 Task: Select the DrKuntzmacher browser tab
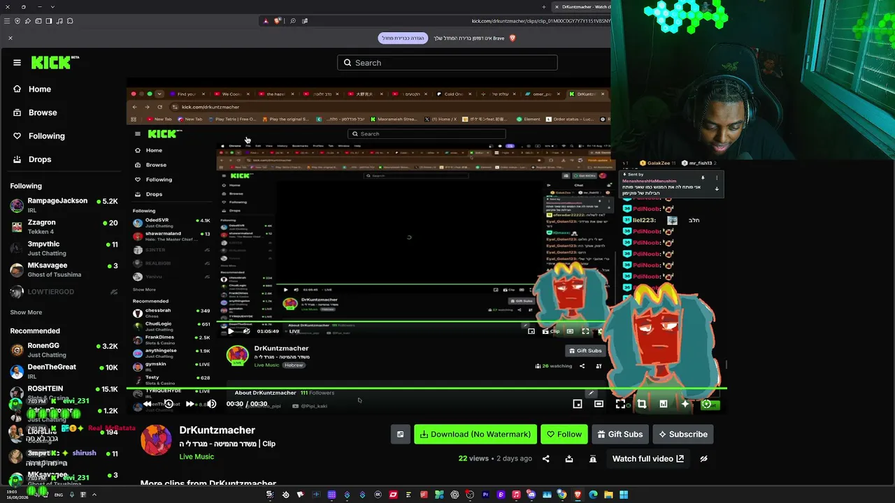tap(582, 7)
